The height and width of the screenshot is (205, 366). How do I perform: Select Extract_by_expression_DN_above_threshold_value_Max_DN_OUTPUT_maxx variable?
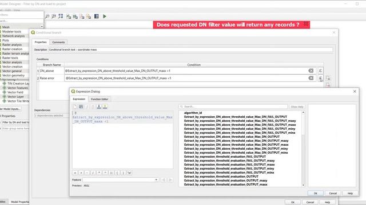[236, 145]
